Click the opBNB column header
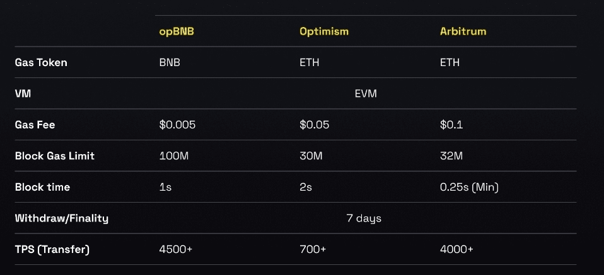 click(177, 31)
